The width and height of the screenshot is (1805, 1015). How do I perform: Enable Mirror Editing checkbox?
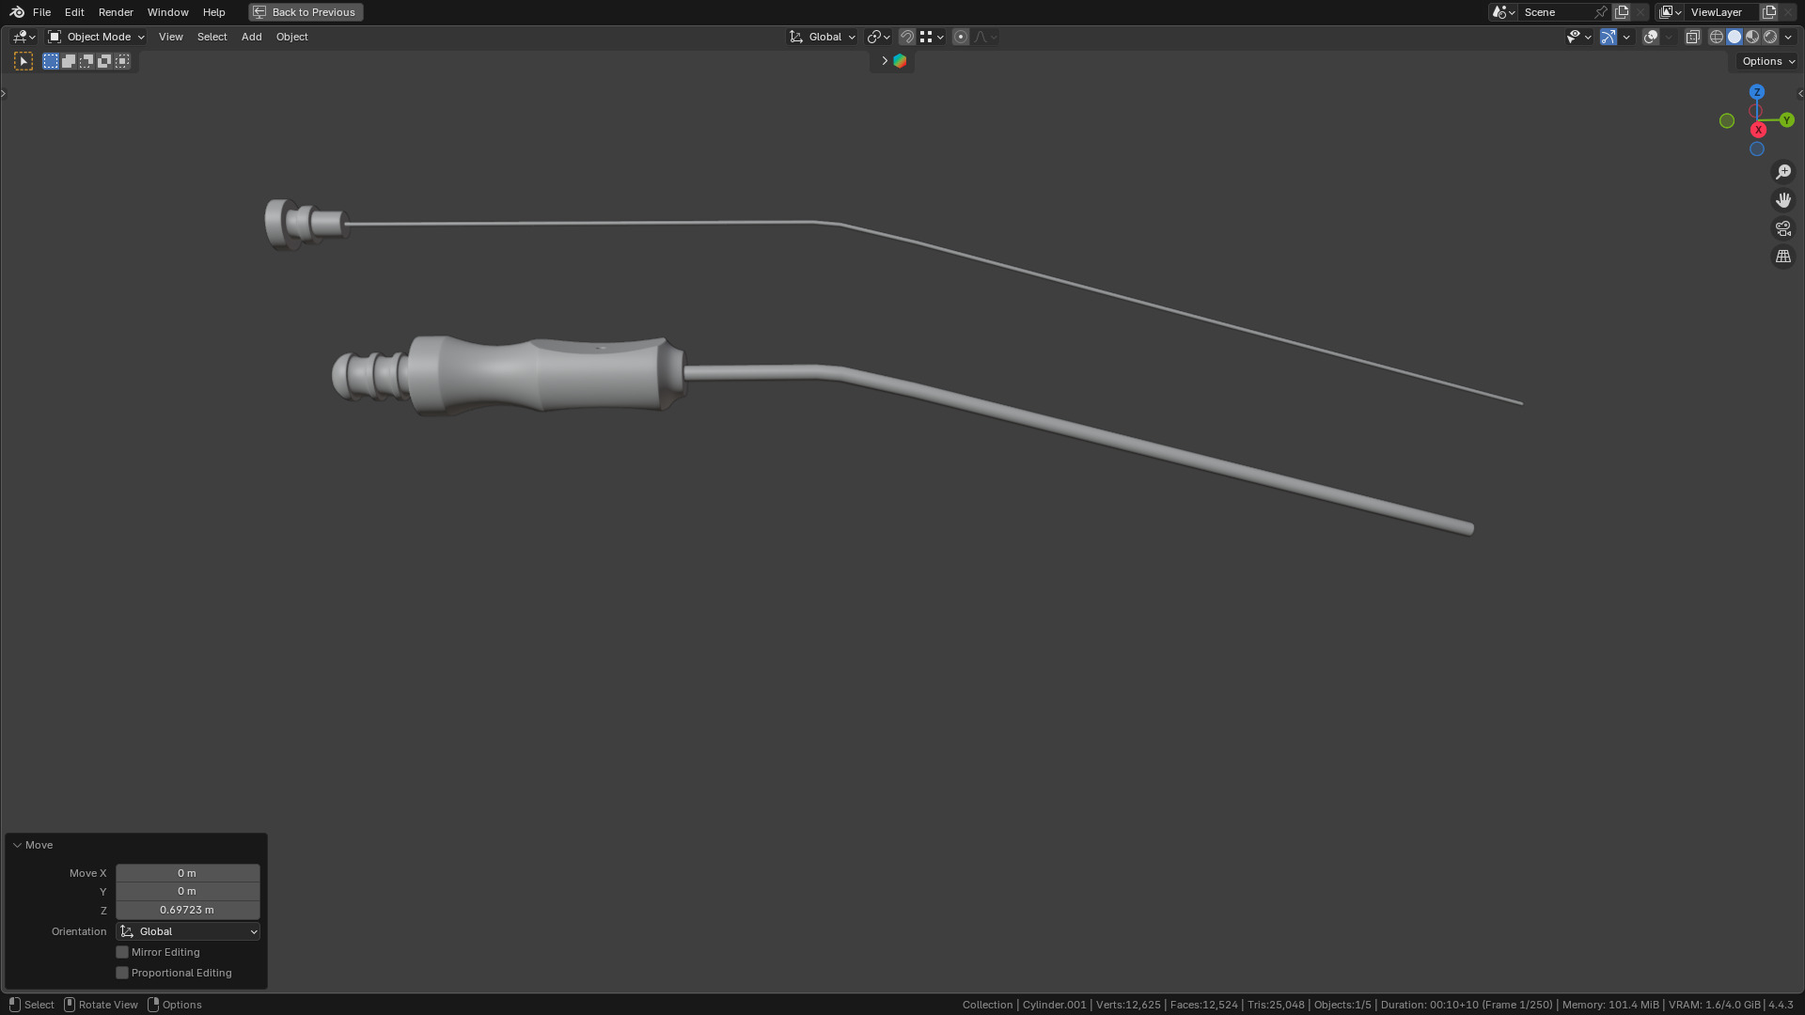122,952
